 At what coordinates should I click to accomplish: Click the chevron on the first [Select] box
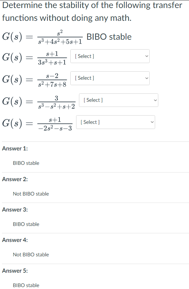point(146,56)
